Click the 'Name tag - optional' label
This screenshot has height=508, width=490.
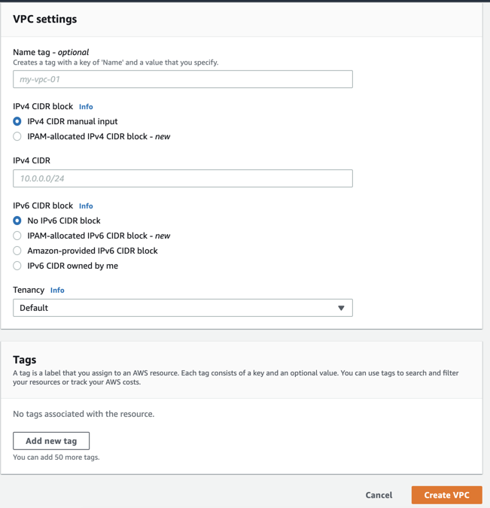tap(50, 52)
